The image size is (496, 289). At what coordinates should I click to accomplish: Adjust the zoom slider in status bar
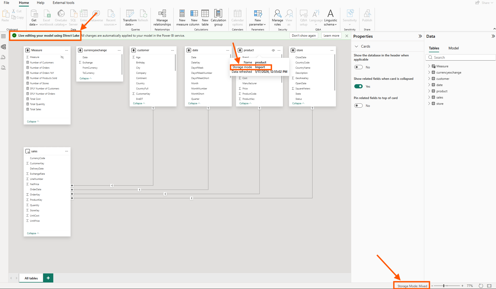click(444, 286)
